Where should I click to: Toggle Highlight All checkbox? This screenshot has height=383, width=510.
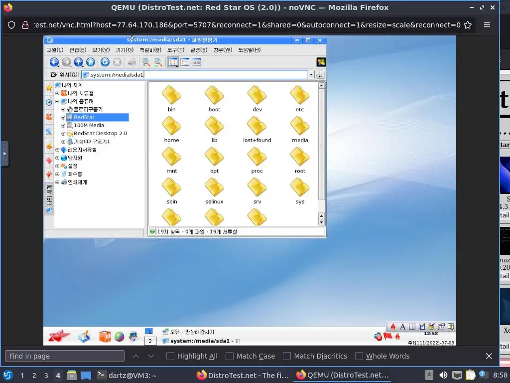coord(170,356)
